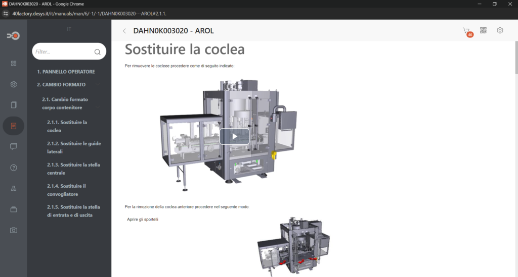Open 2.1.2. Sostituire le guide laterali
The width and height of the screenshot is (518, 277).
point(74,147)
